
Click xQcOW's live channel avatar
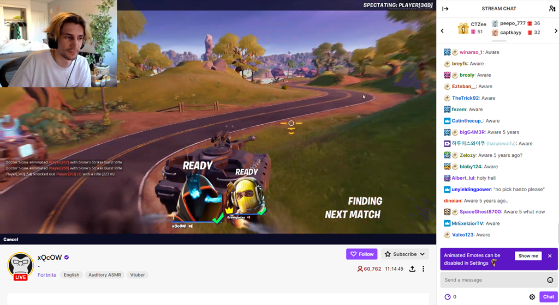(20, 266)
